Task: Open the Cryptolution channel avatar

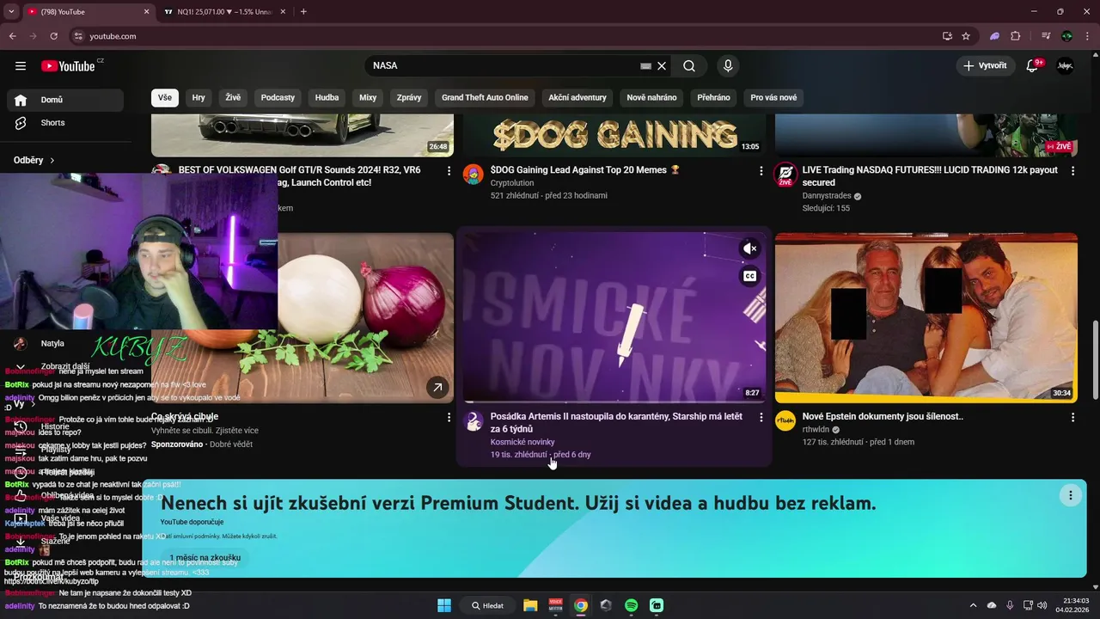Action: [473, 175]
